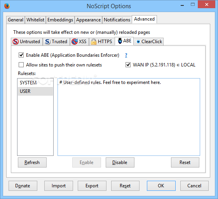Reset the ruleset with the ABE Reset button
Viewport: 218px width, 199px height.
(185, 162)
